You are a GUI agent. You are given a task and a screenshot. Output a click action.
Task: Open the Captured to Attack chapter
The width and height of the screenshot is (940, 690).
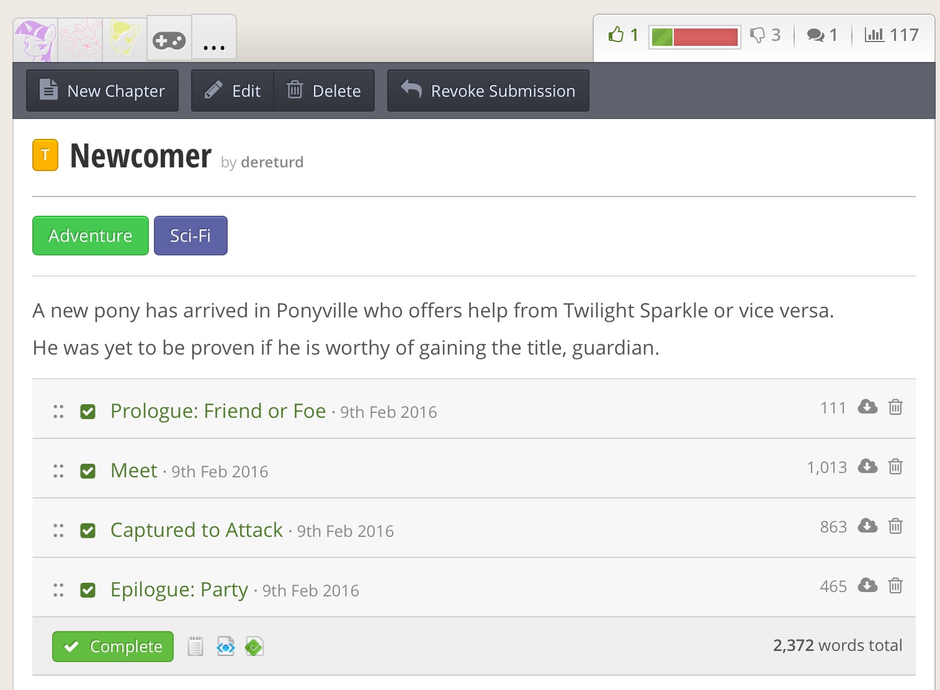click(x=197, y=530)
